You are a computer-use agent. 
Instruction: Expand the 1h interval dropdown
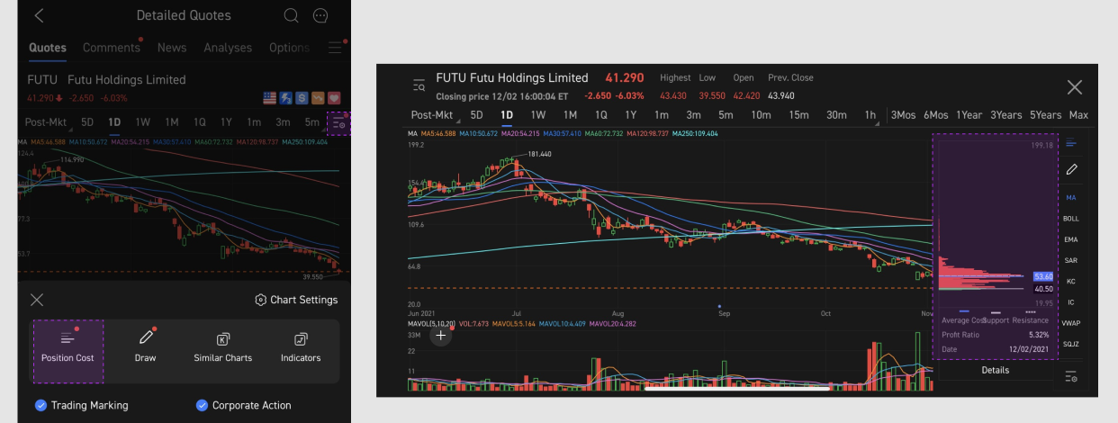(870, 115)
